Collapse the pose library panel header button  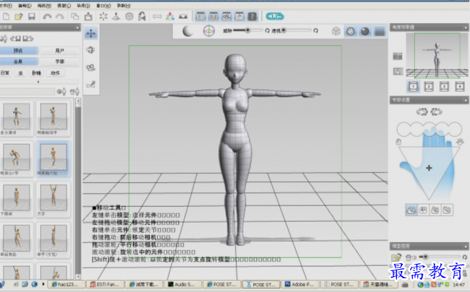(x=78, y=28)
